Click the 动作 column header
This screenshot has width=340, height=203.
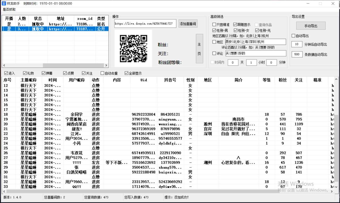point(96,80)
